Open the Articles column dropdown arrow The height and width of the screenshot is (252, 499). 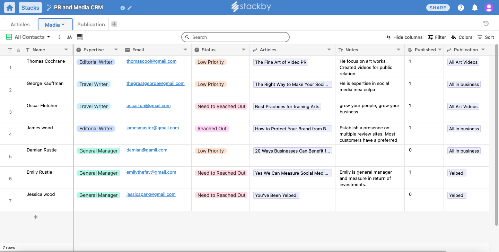(x=329, y=50)
